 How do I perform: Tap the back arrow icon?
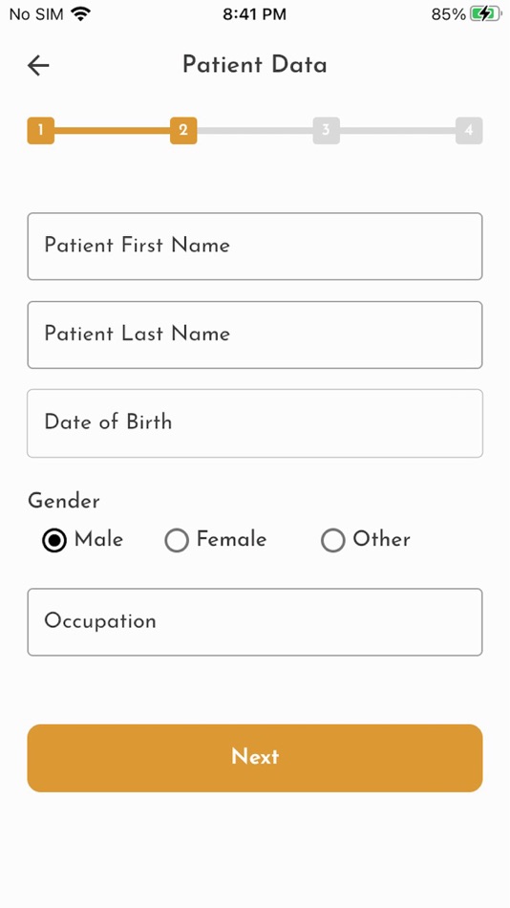(x=38, y=65)
